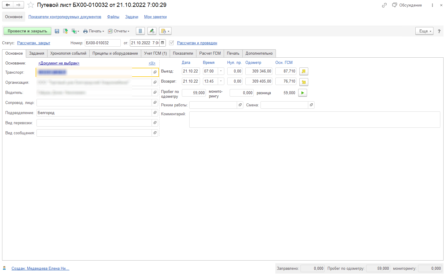Click the Провести и закрыть button
This screenshot has height=276, width=448.
27,31
